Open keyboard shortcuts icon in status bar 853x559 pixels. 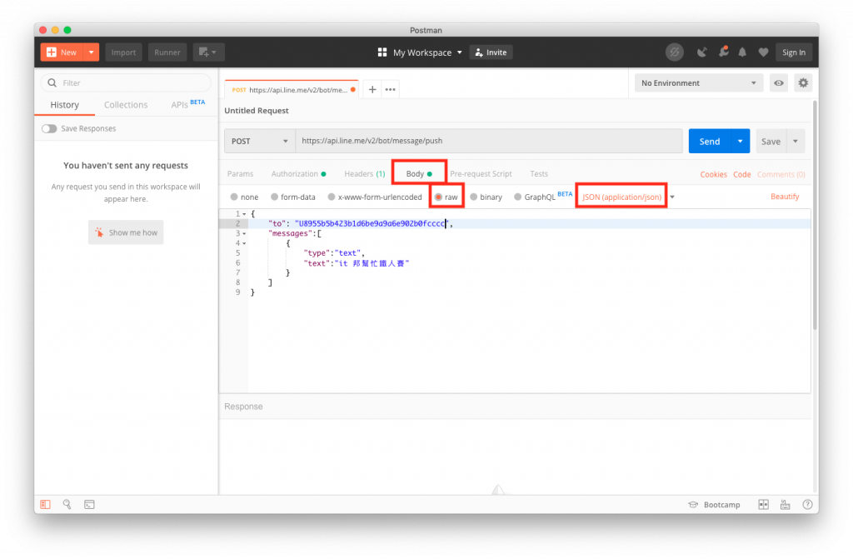coord(785,505)
